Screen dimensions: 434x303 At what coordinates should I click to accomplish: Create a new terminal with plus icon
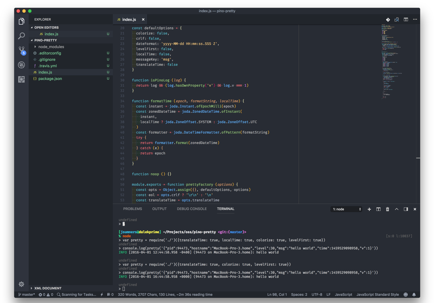369,209
